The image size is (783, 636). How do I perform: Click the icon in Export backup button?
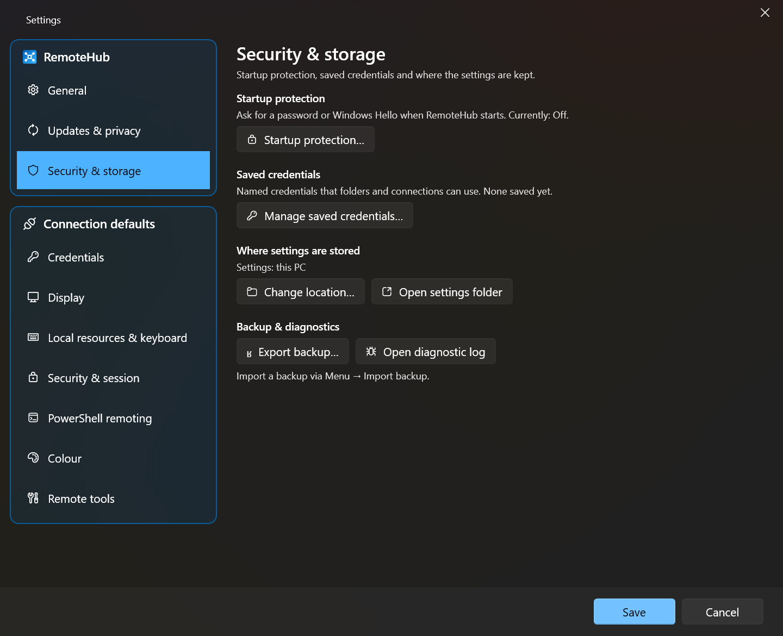(x=249, y=353)
